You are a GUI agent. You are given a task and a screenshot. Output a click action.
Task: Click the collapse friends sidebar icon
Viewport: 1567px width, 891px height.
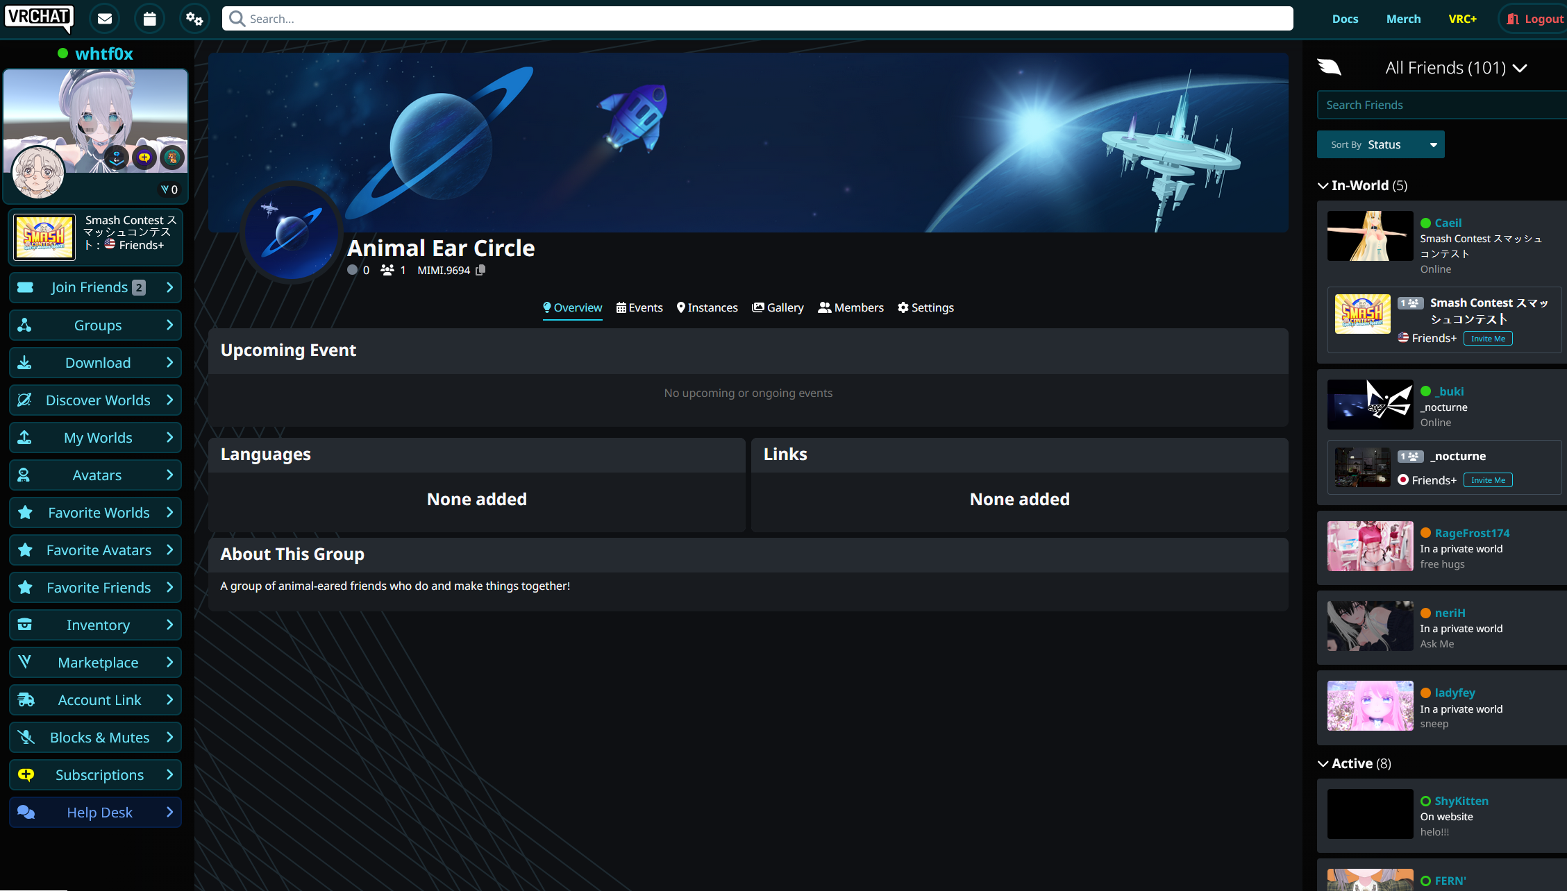pyautogui.click(x=1330, y=67)
